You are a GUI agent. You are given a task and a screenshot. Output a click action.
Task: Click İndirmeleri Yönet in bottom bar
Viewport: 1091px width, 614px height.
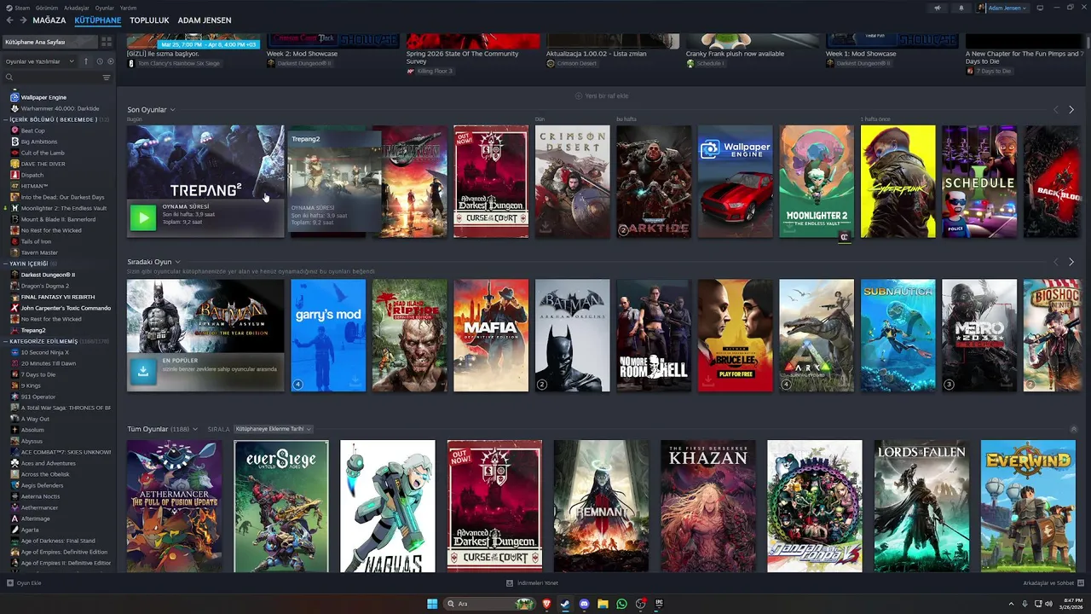click(532, 583)
